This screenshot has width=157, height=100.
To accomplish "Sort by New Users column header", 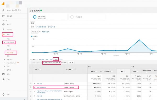I will tap(107, 71).
